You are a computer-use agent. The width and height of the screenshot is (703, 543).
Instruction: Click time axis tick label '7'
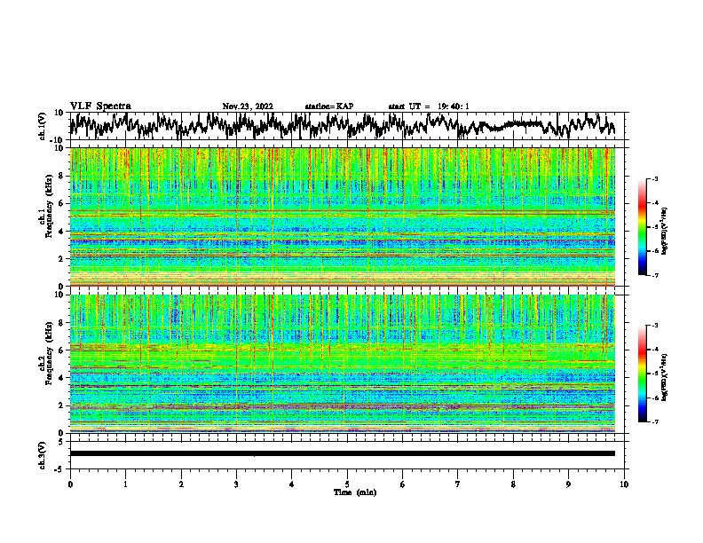(x=458, y=484)
